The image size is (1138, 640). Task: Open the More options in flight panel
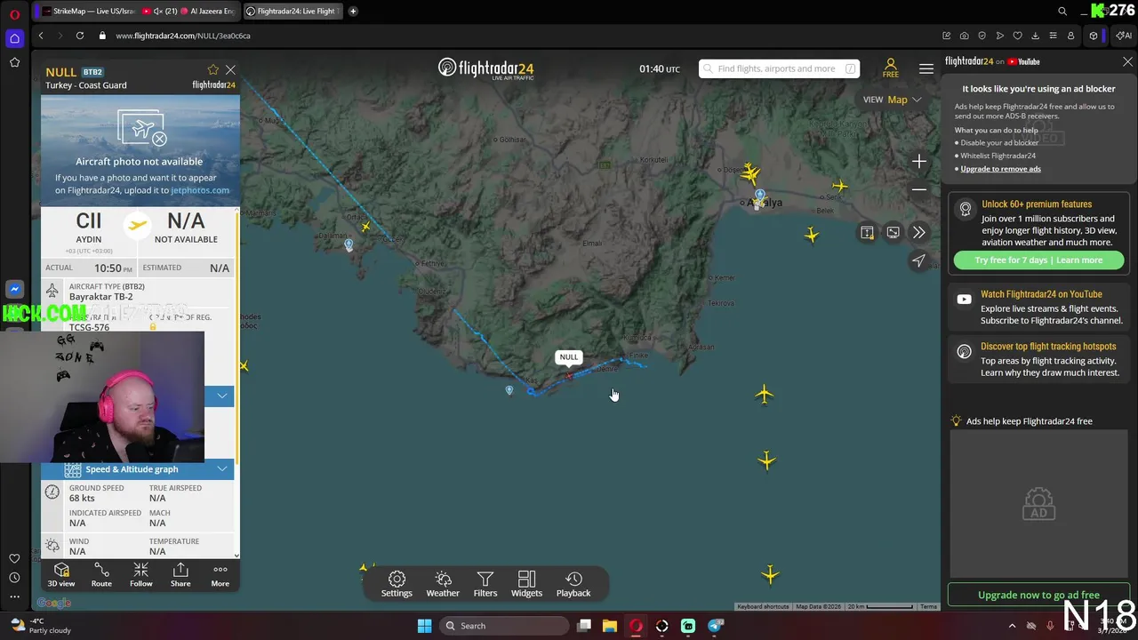coord(220,574)
